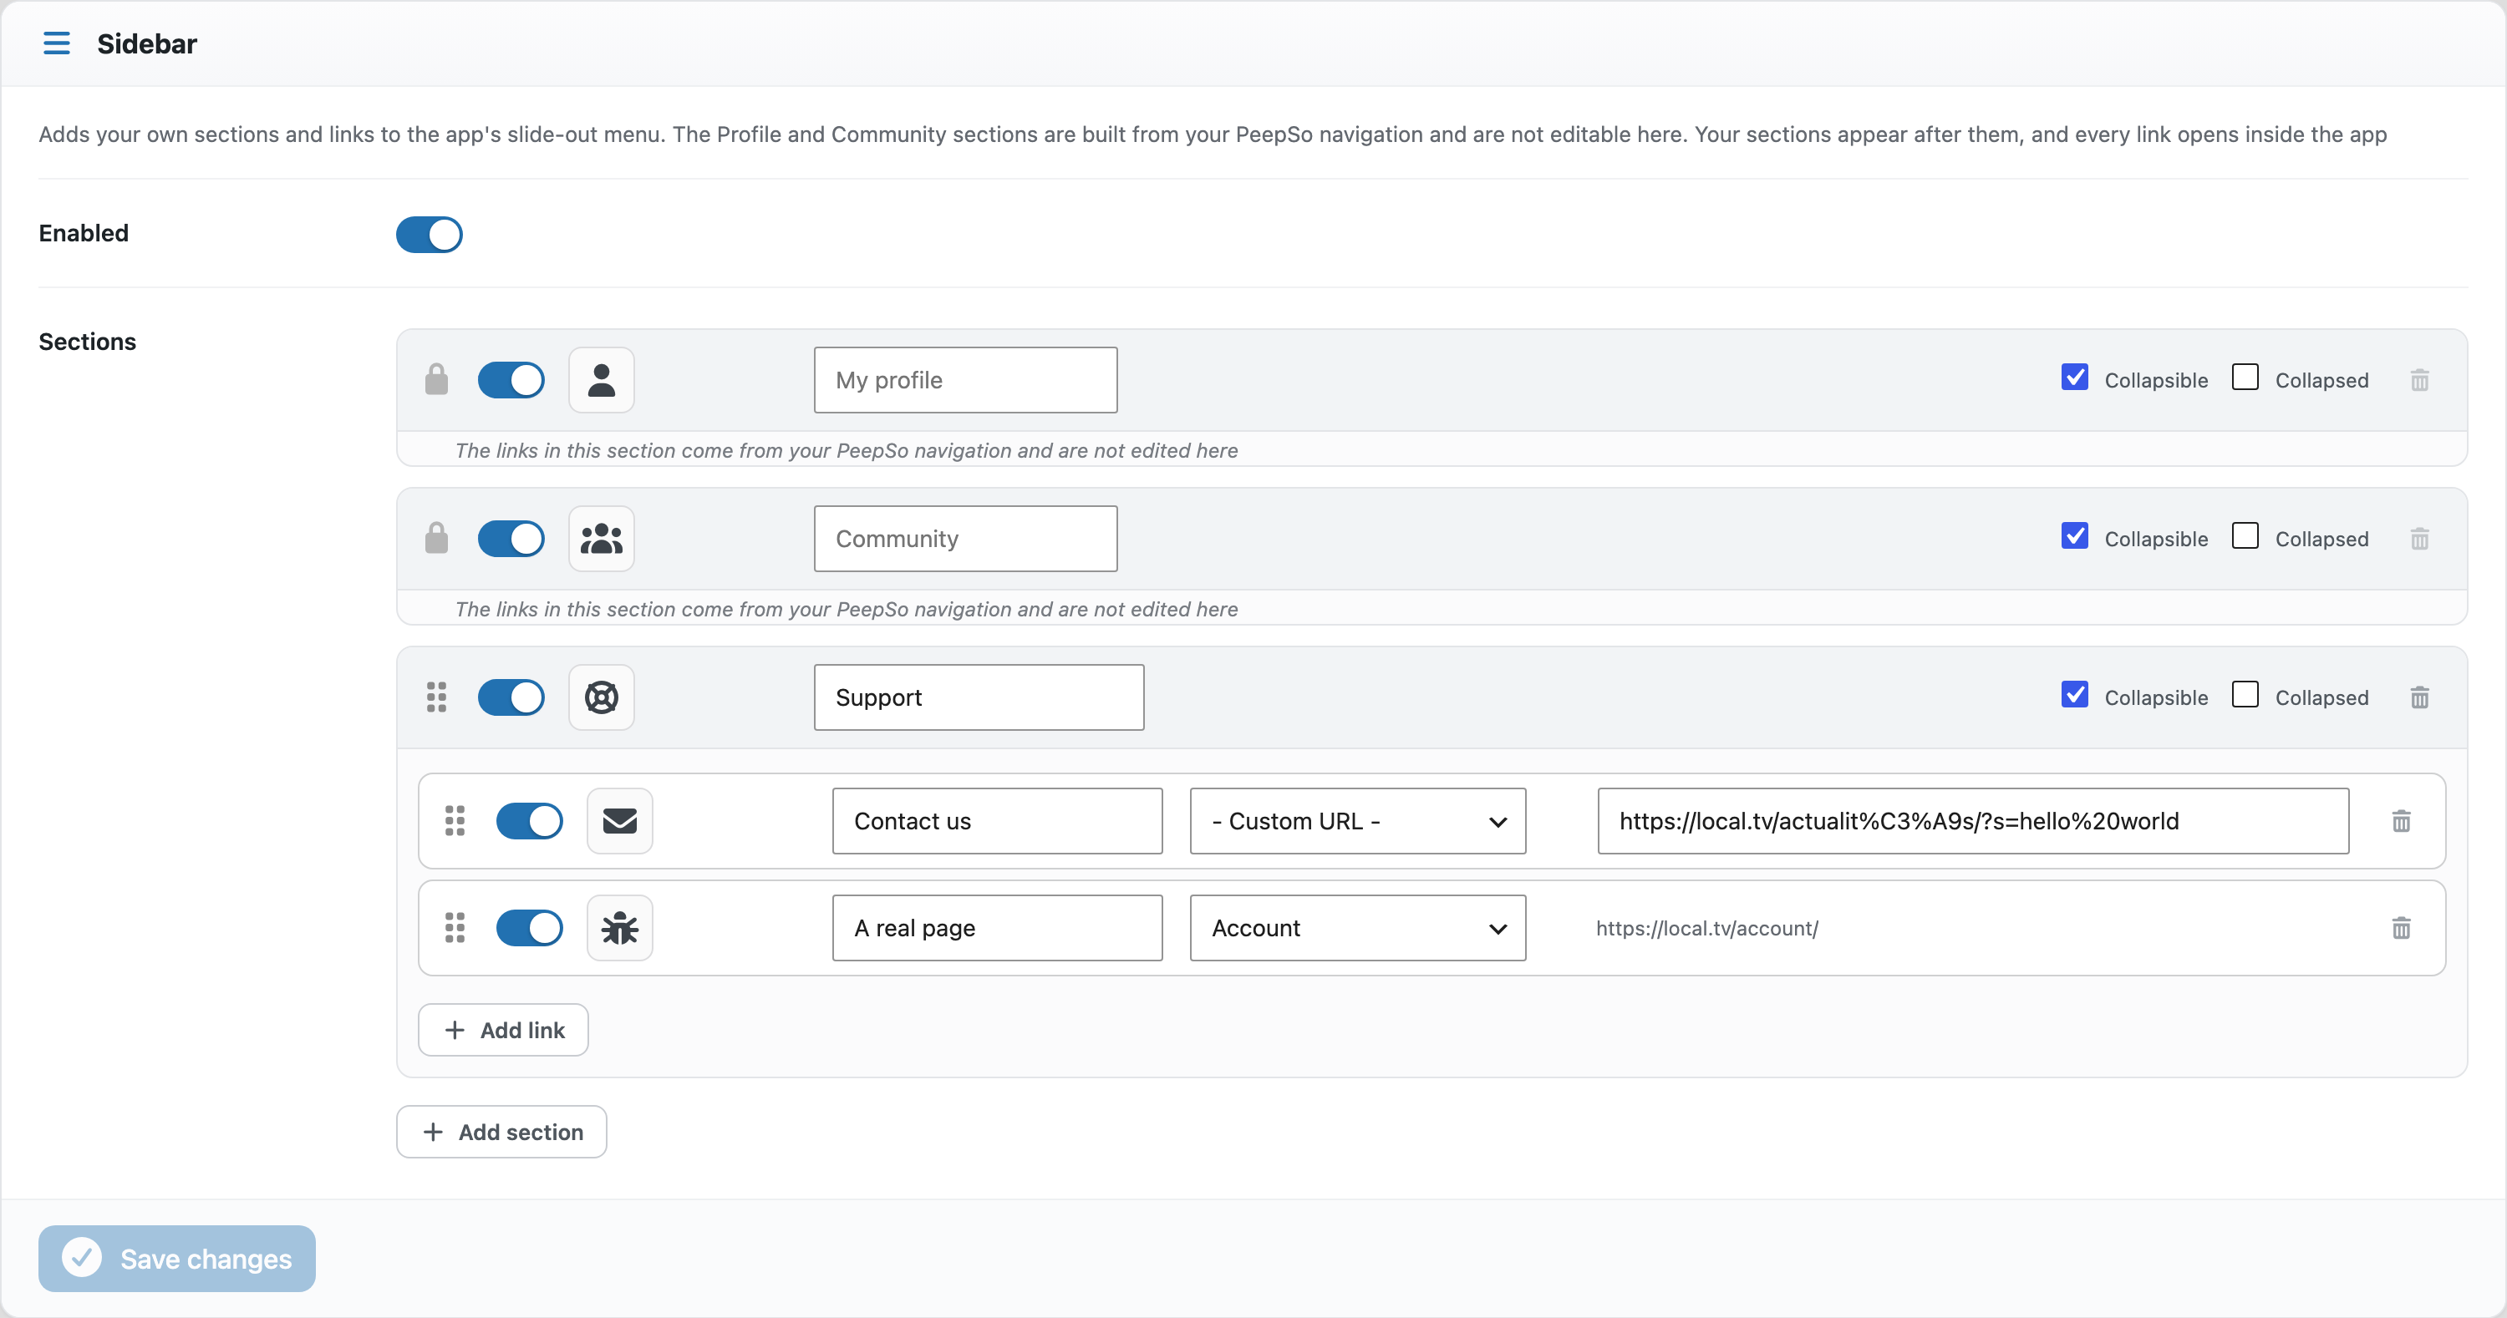The width and height of the screenshot is (2507, 1318).
Task: Change the person icon for My profile
Action: (602, 379)
